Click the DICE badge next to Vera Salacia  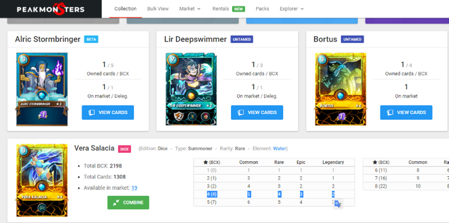tap(125, 149)
